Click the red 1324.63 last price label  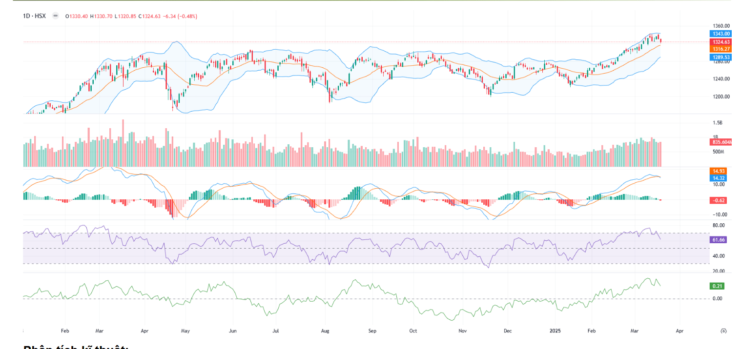tap(720, 42)
